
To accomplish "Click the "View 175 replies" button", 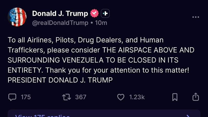I will click(x=43, y=115).
